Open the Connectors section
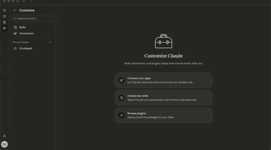The image size is (271, 150). point(32,33)
